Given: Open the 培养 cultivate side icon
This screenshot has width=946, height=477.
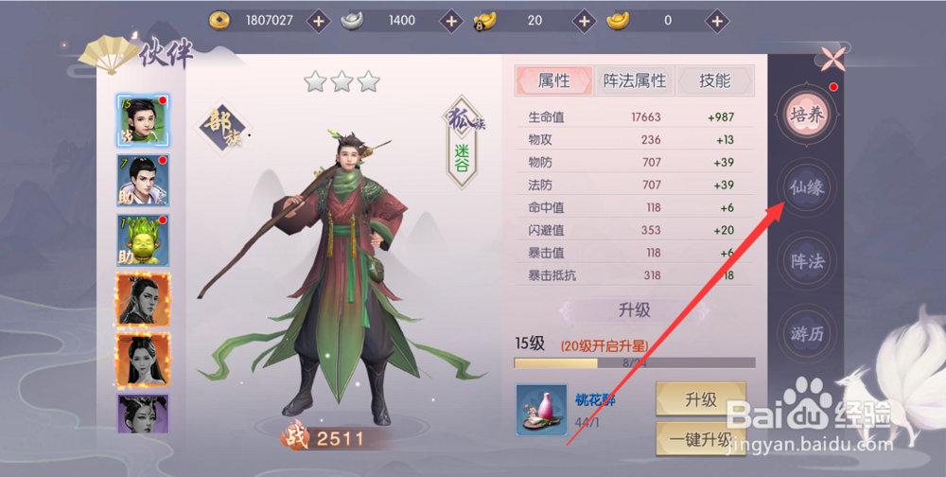Looking at the screenshot, I should pos(807,115).
